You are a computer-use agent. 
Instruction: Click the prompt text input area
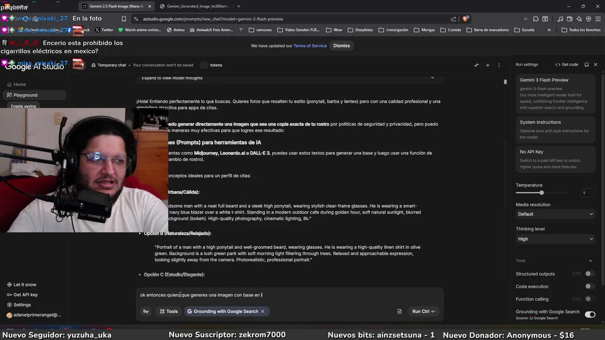pos(289,295)
